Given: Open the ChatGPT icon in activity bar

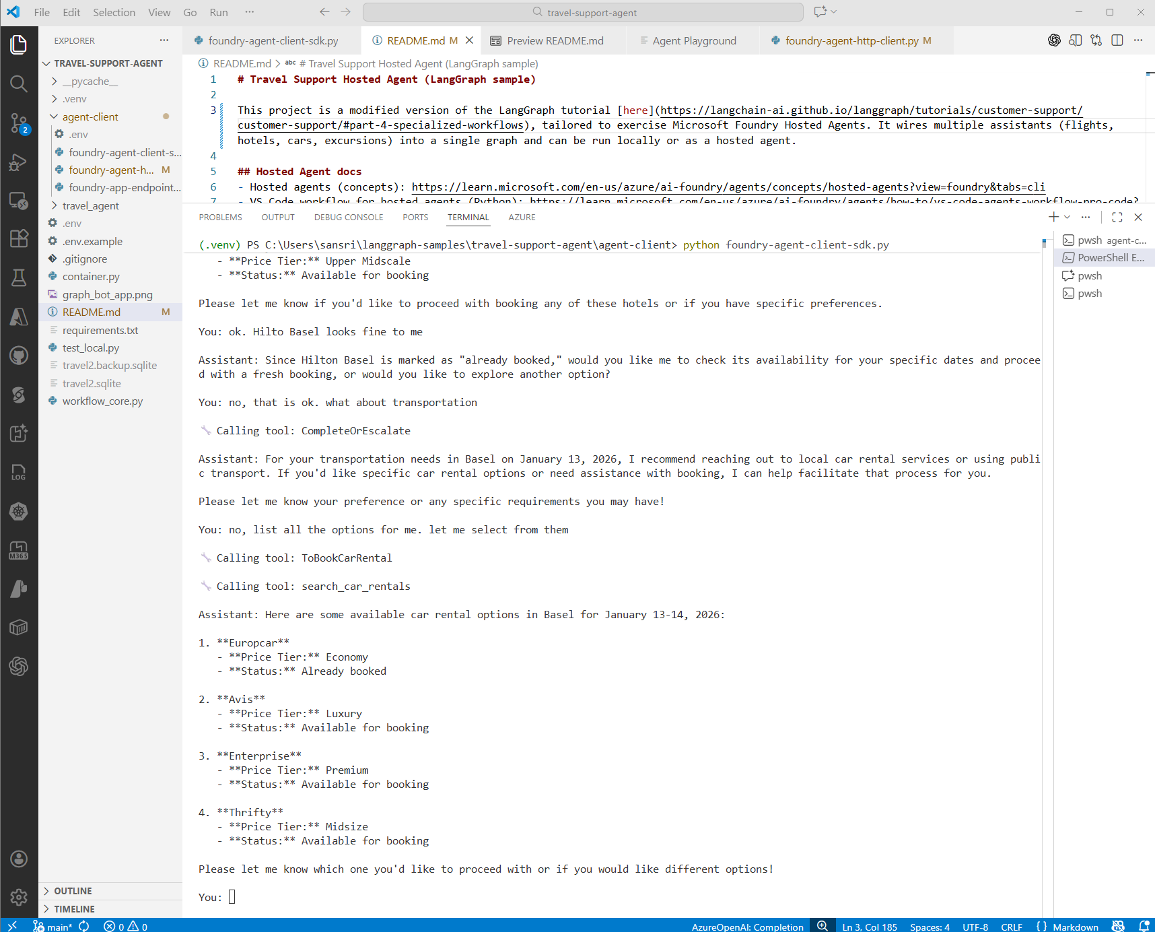Looking at the screenshot, I should [19, 667].
